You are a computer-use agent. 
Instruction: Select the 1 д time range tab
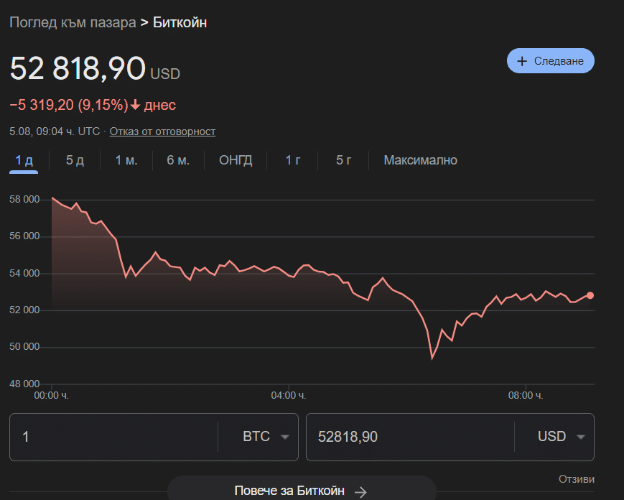coord(24,160)
